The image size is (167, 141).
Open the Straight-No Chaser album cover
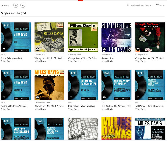150,37
